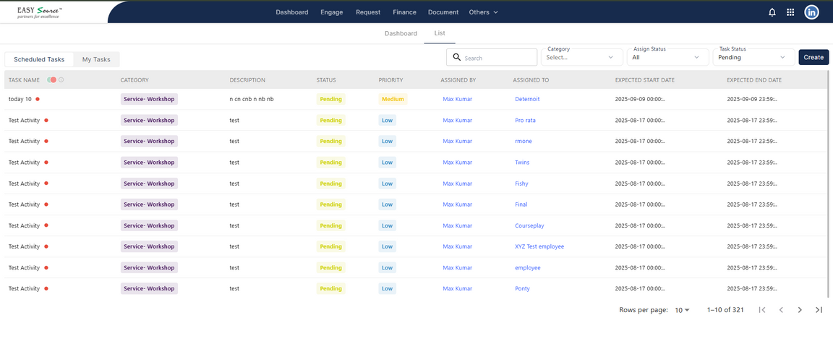Go to the next page of results

800,310
